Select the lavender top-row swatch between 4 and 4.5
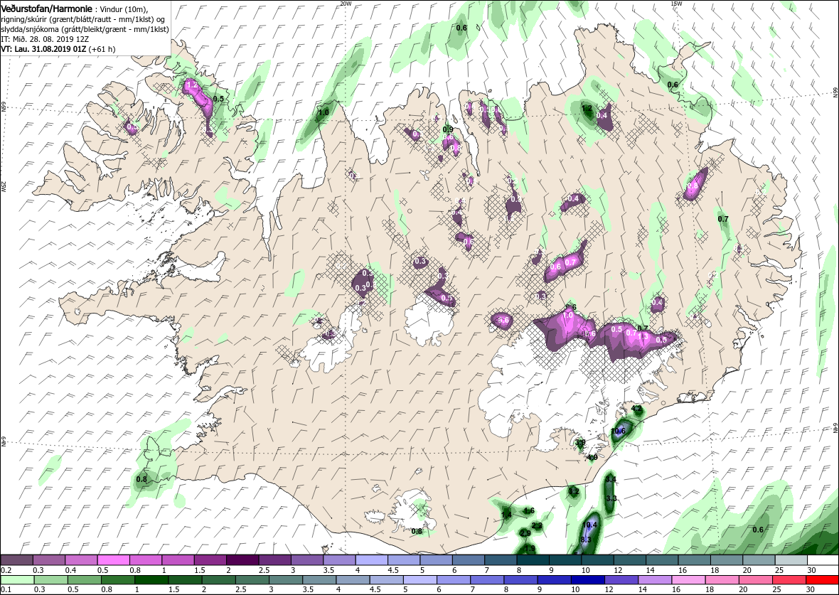This screenshot has width=839, height=595. click(371, 560)
